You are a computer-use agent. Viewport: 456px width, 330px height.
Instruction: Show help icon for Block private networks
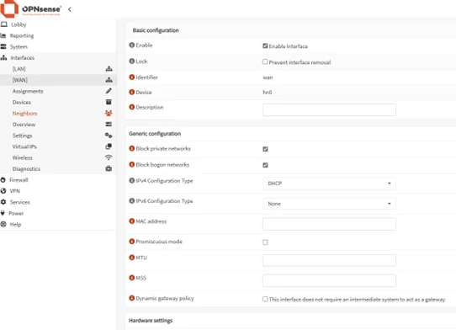tap(132, 148)
